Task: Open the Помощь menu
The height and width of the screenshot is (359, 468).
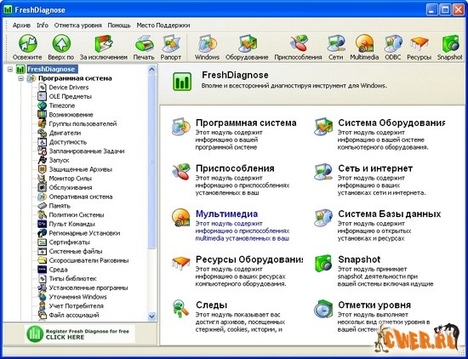Action: (x=119, y=26)
